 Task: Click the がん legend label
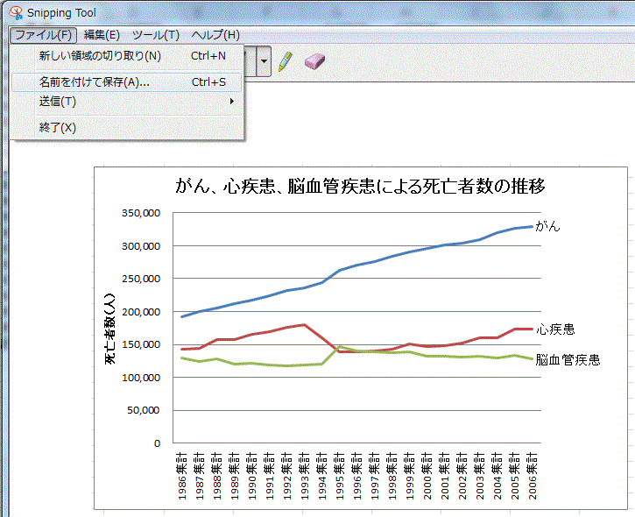click(547, 226)
